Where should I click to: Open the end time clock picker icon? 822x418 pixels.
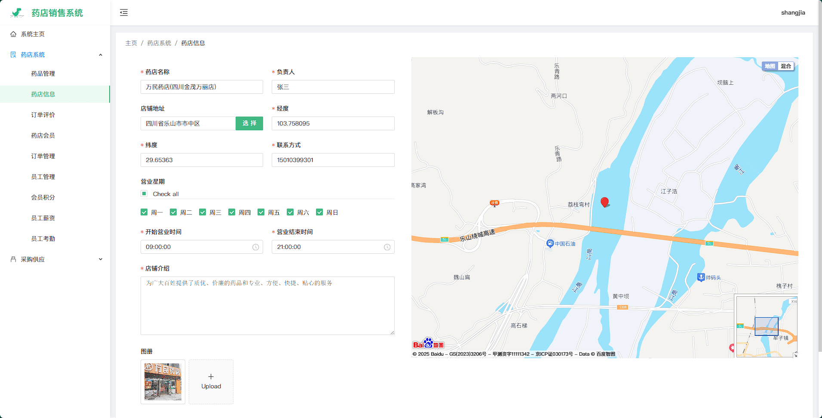[x=387, y=247]
